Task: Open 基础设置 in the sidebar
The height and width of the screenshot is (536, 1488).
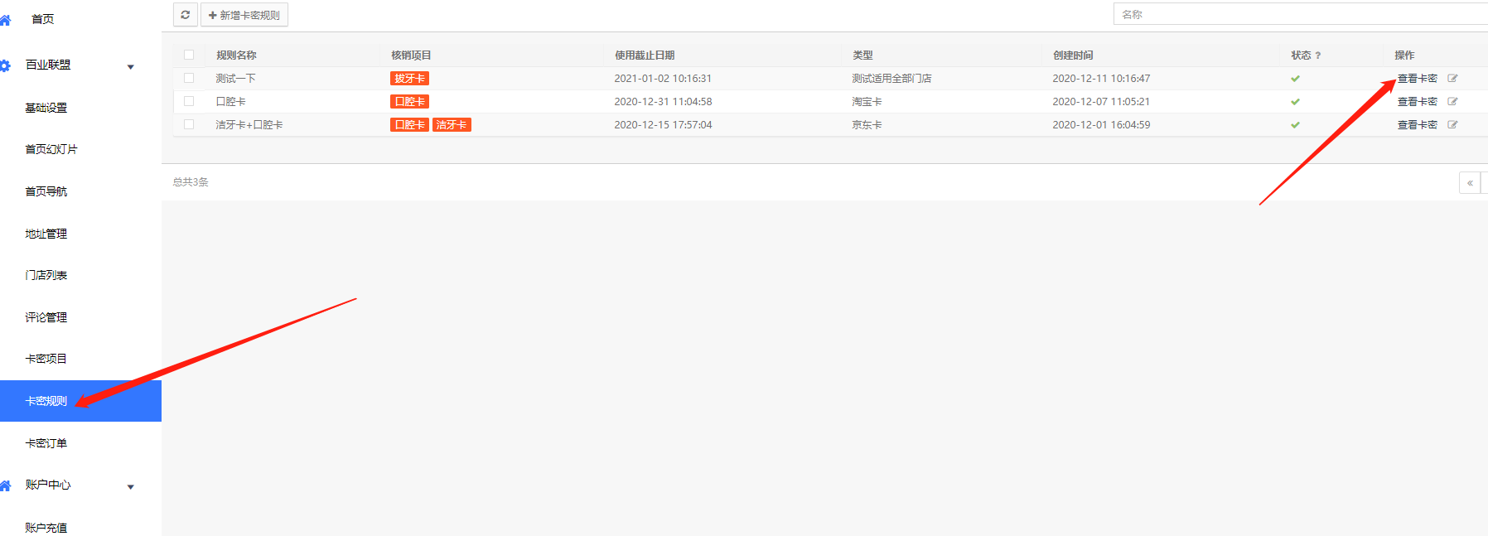Action: click(x=46, y=108)
